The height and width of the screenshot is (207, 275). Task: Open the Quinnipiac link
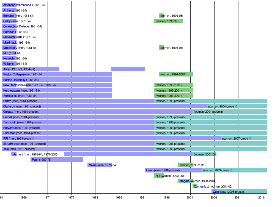click(x=219, y=192)
